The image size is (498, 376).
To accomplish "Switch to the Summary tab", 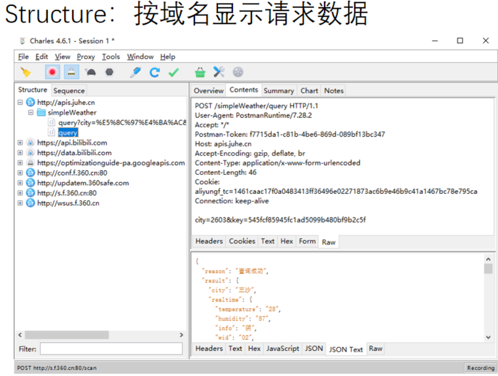I will [x=279, y=91].
